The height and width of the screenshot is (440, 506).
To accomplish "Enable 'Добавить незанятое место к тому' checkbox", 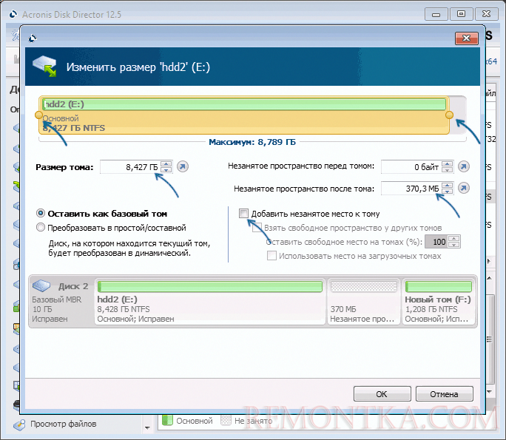I will [243, 213].
